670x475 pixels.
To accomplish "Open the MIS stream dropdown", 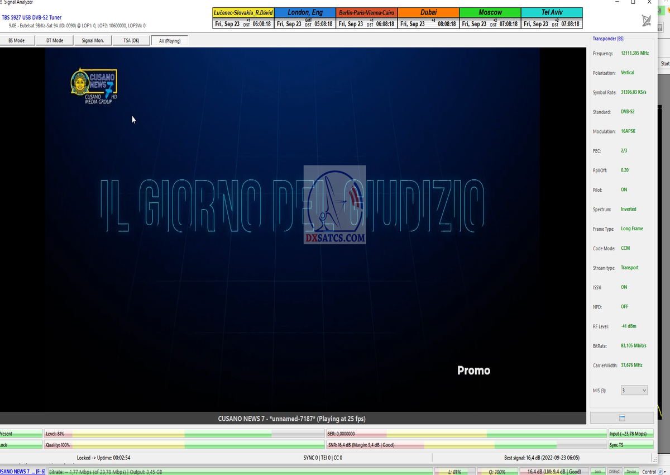I will pos(634,390).
